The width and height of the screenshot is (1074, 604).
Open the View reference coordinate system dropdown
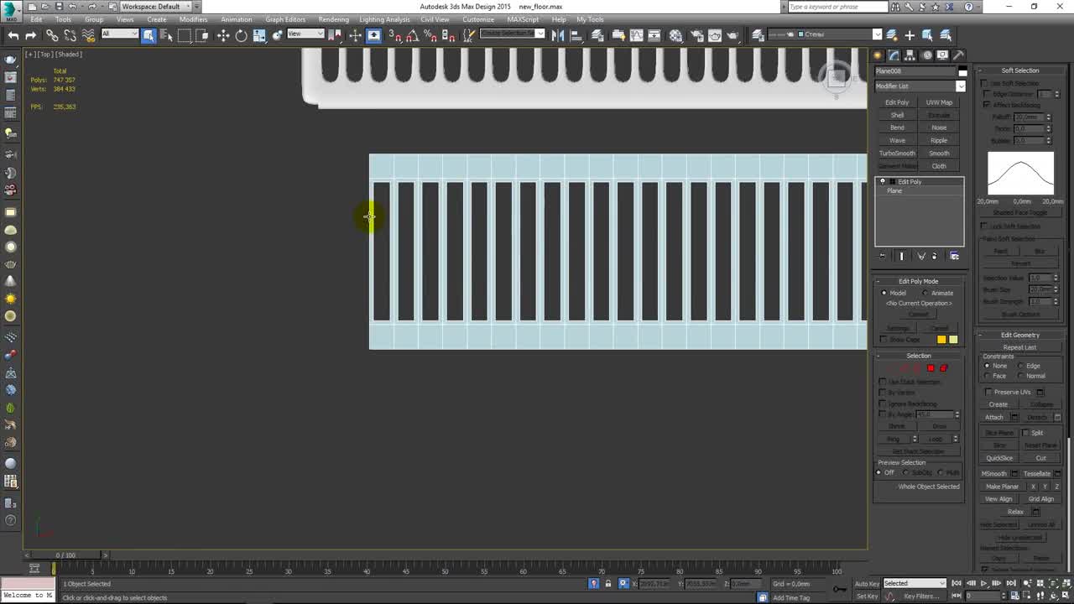(x=305, y=34)
